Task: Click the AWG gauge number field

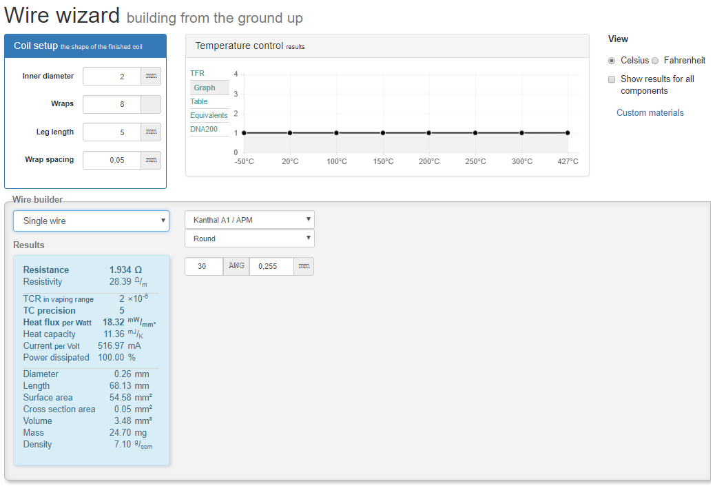Action: point(203,266)
